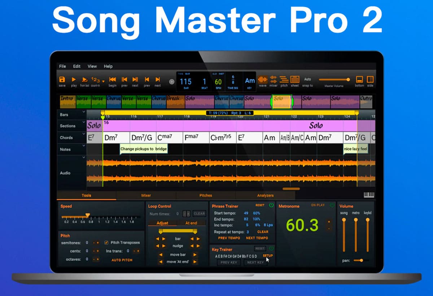433x296 pixels.
Task: Click the Key Trainer SETUP button
Action: 268,256
